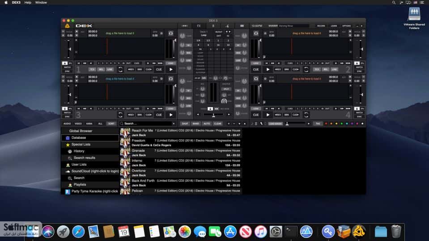Click the Deck 1 CUE button

click(x=159, y=69)
